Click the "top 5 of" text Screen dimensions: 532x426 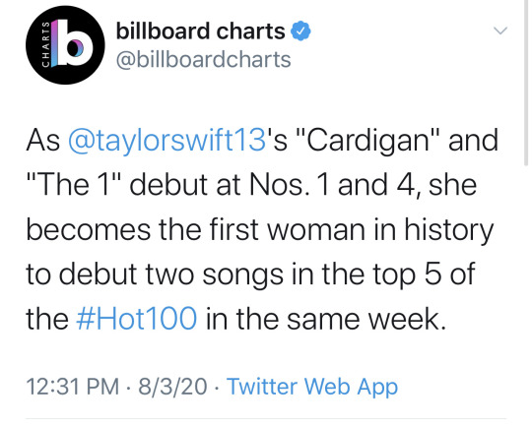[424, 274]
